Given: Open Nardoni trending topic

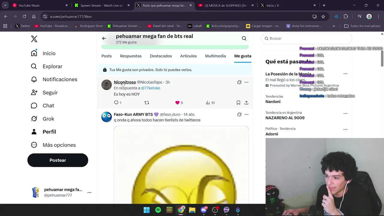Looking at the screenshot, I should pyautogui.click(x=273, y=102).
